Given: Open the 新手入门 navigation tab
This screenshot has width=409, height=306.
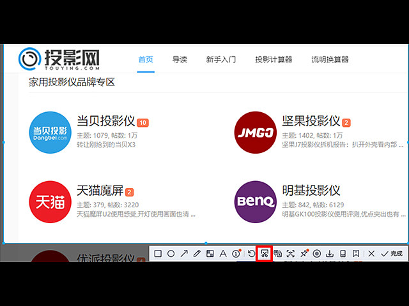Looking at the screenshot, I should [221, 59].
